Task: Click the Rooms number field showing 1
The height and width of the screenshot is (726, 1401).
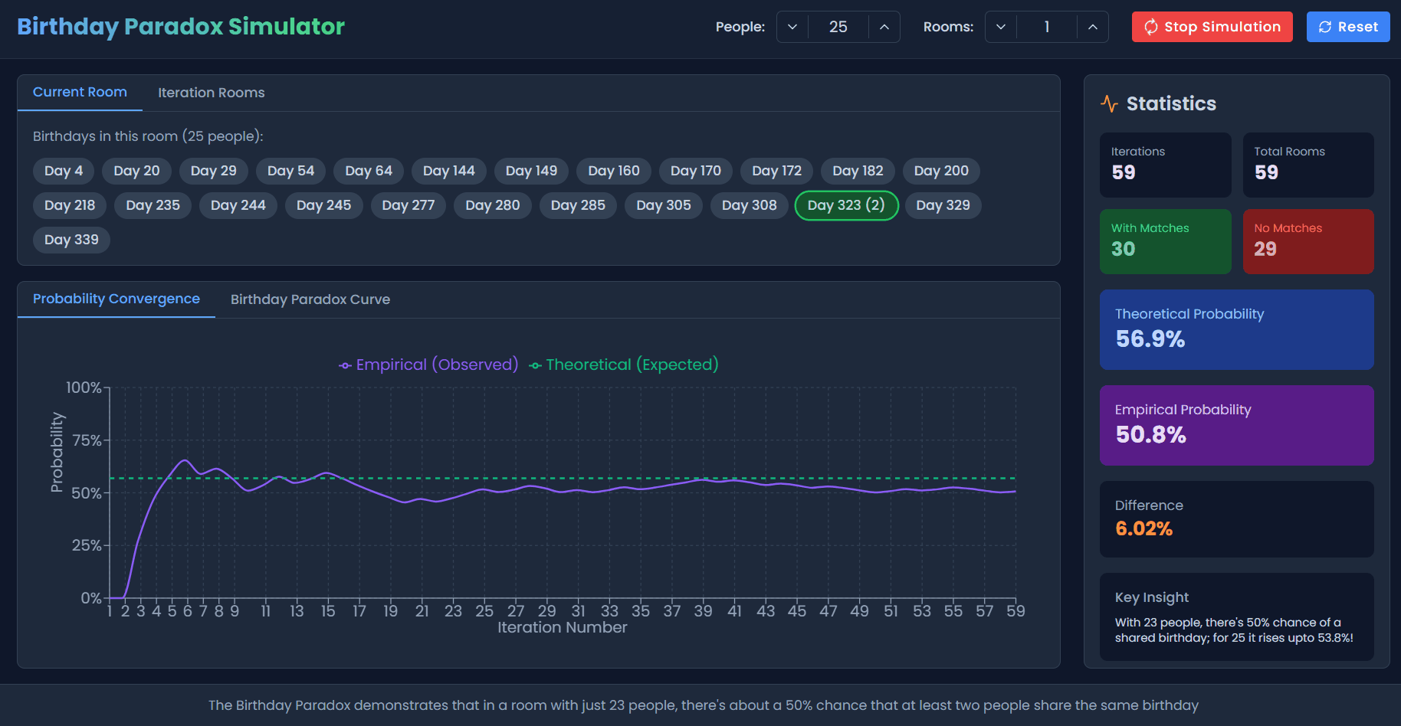Action: pos(1046,27)
